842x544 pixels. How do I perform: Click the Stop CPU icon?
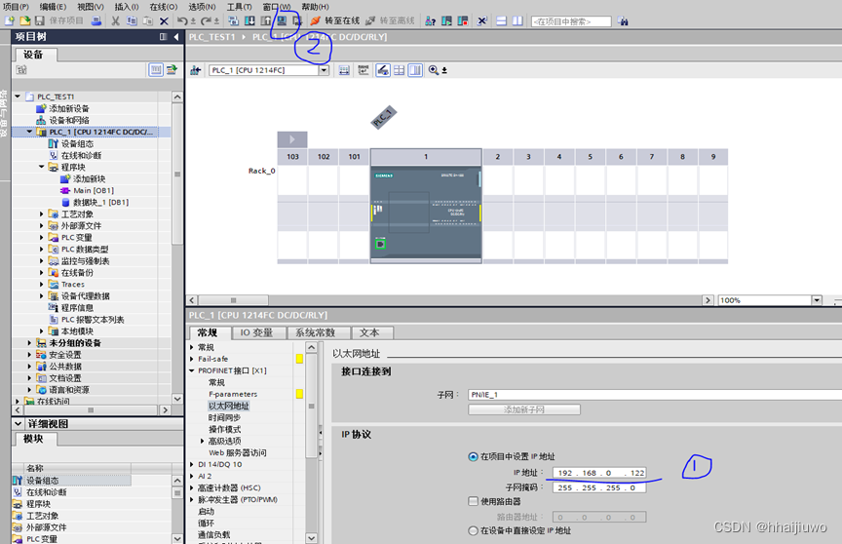point(463,20)
